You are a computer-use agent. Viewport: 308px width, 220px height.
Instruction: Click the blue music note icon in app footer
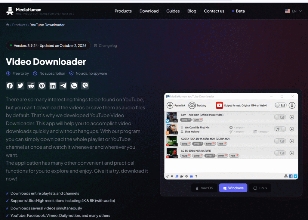(177, 176)
